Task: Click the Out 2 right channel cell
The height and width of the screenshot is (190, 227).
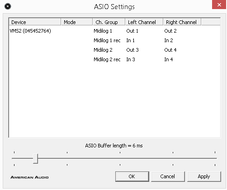Action: tap(170, 31)
